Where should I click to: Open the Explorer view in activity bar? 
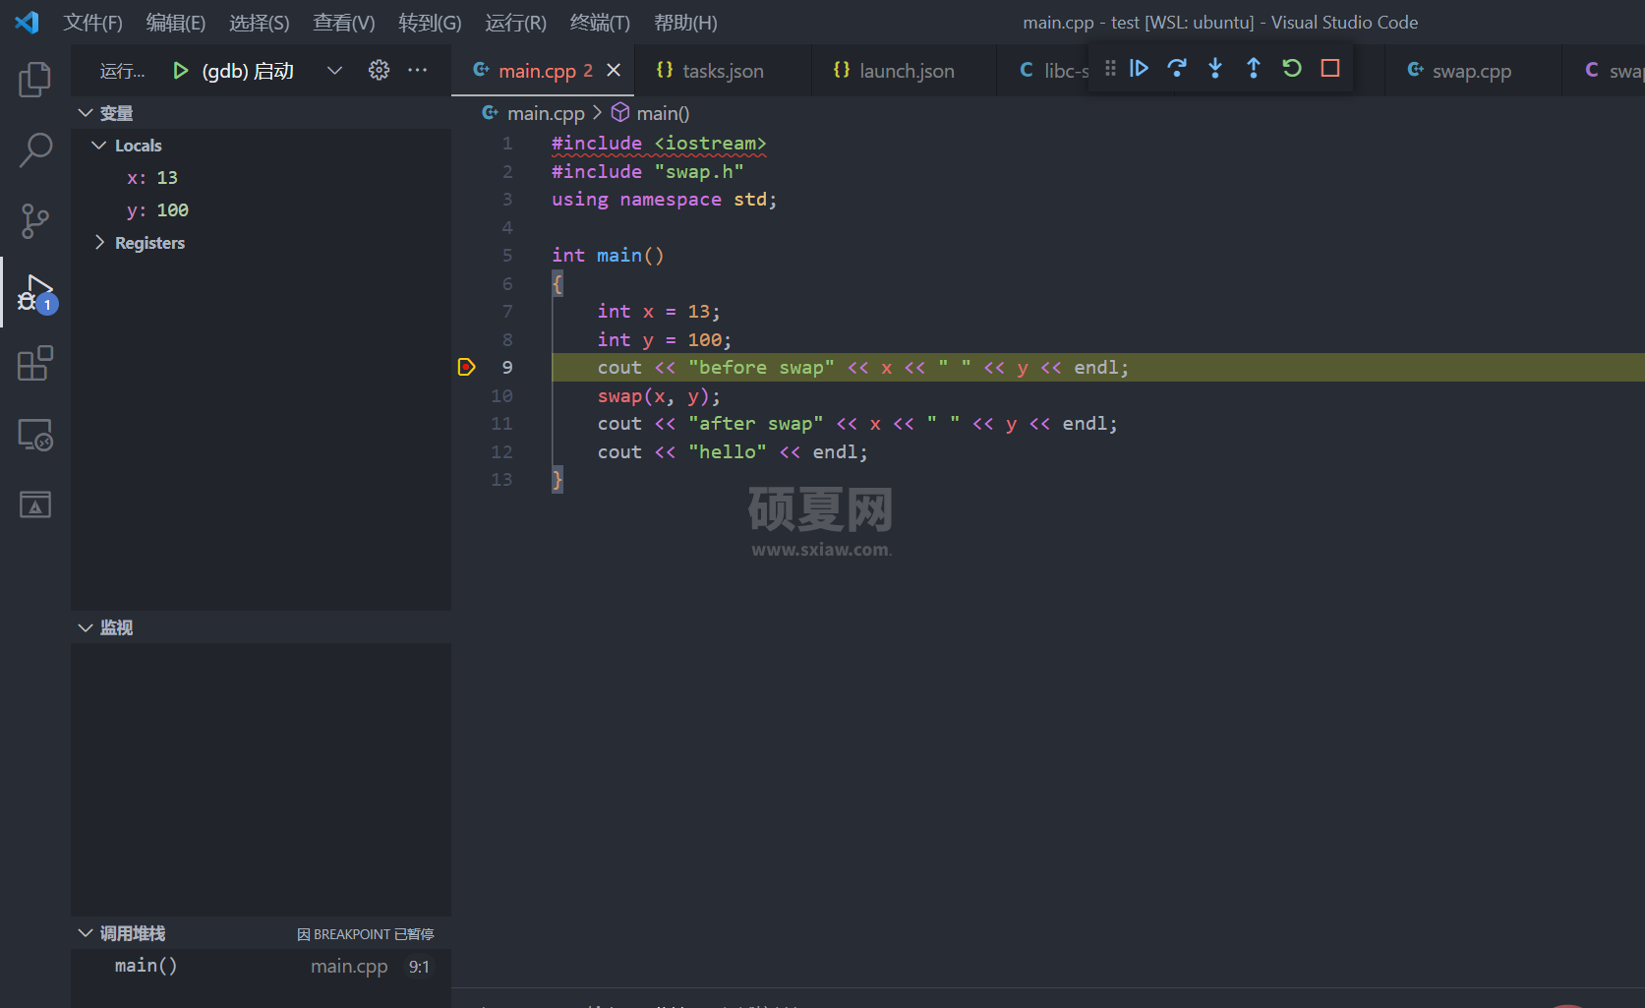tap(35, 79)
